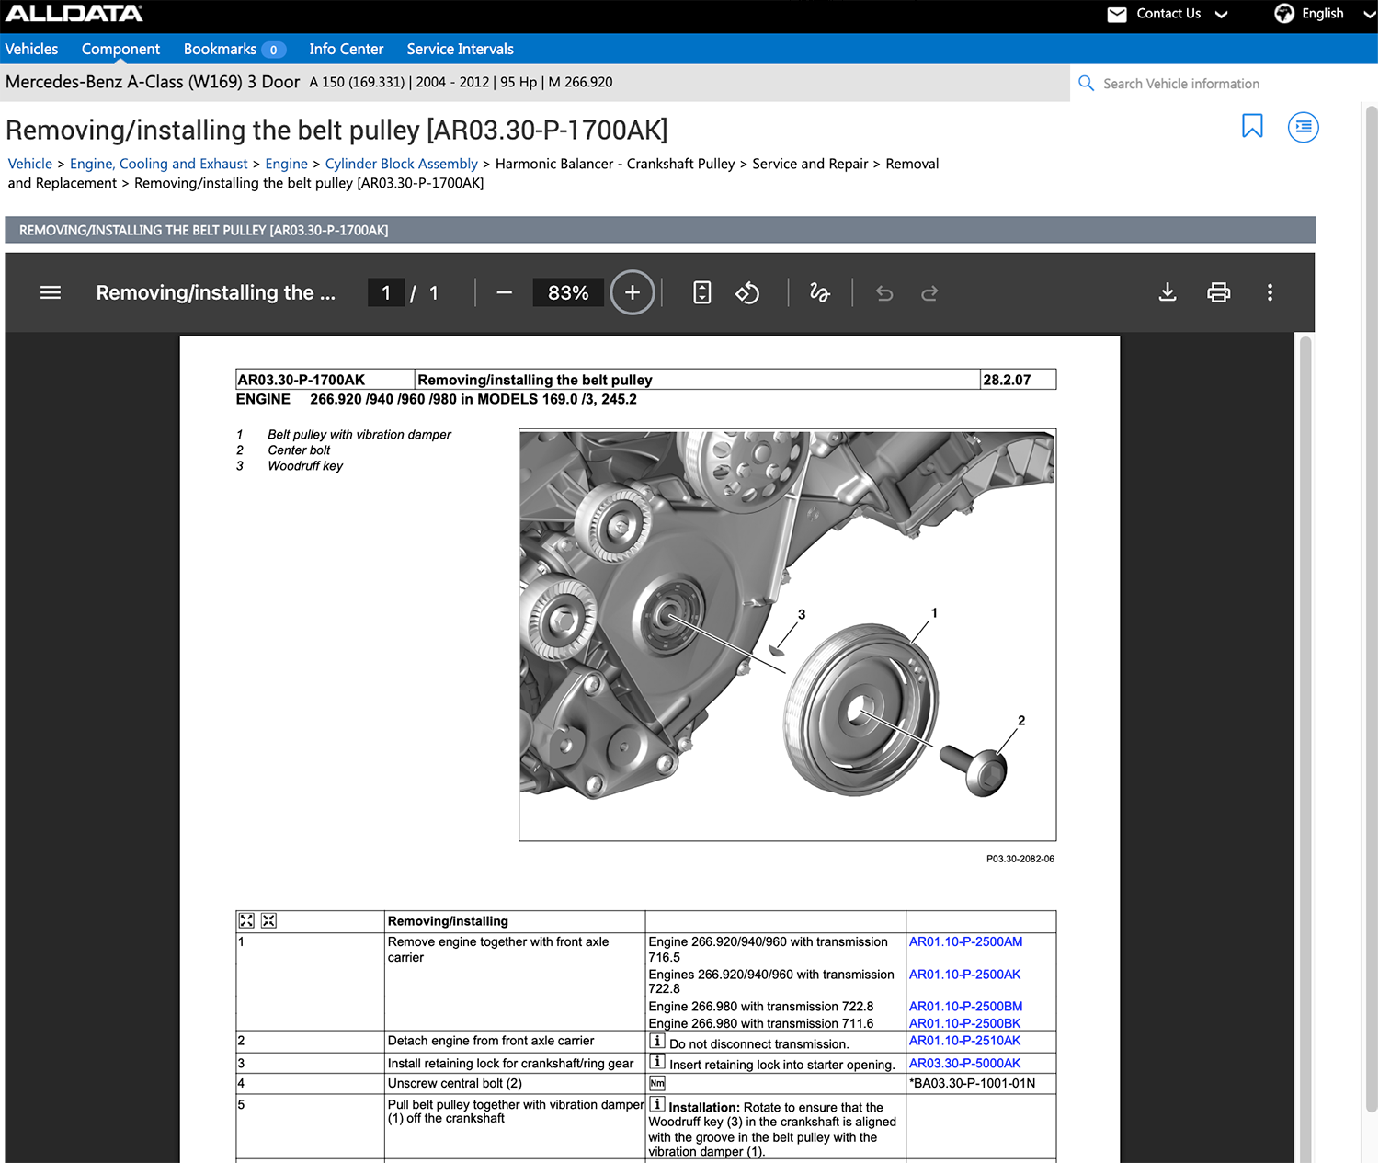The image size is (1379, 1163).
Task: Zoom in with the circled plus button
Action: tap(633, 292)
